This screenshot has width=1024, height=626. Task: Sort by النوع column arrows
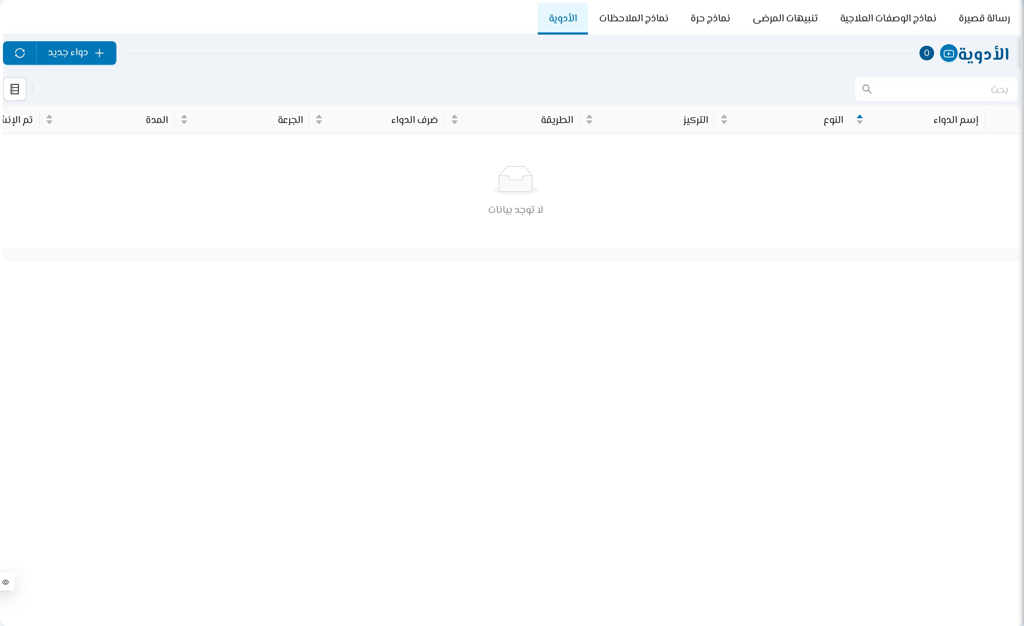coord(725,120)
